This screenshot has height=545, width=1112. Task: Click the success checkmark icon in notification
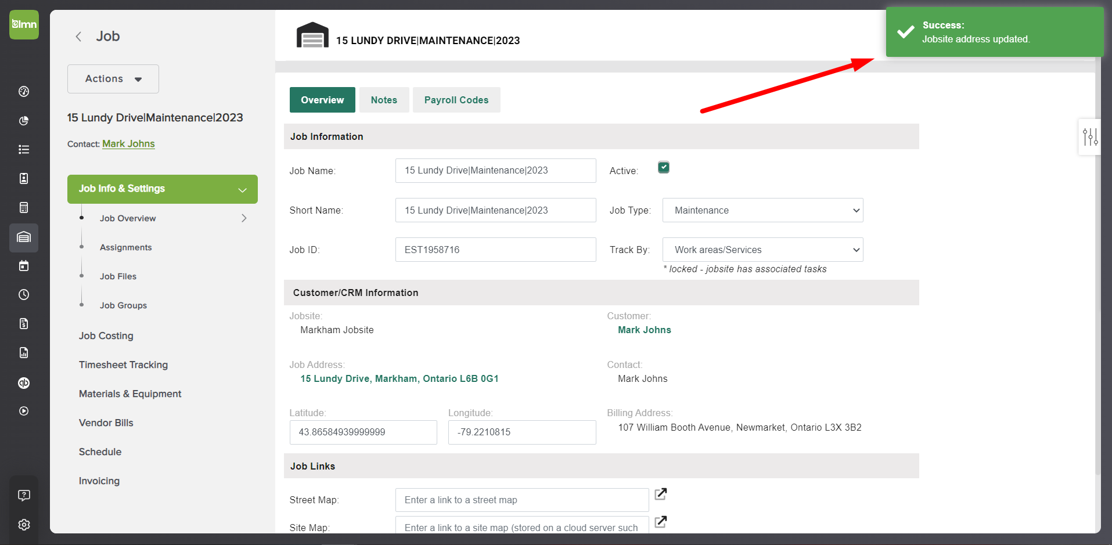point(905,32)
